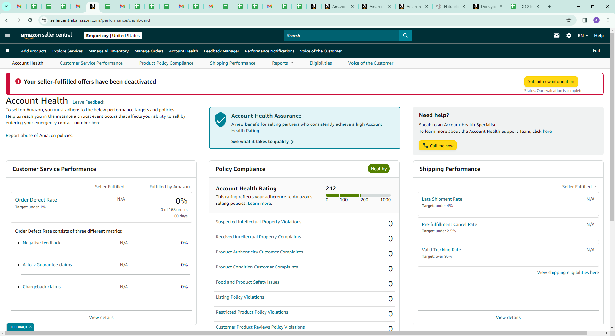The height and width of the screenshot is (336, 615).
Task: Open a new browser tab
Action: (x=549, y=6)
